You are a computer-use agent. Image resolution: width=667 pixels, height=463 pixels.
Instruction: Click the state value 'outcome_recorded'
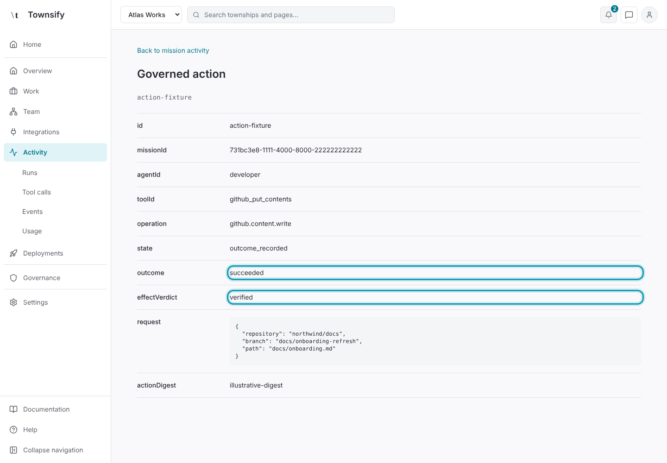click(258, 248)
